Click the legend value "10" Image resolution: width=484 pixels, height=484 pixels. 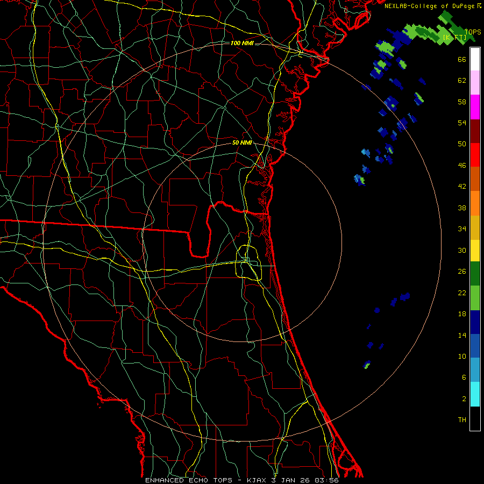tap(462, 356)
